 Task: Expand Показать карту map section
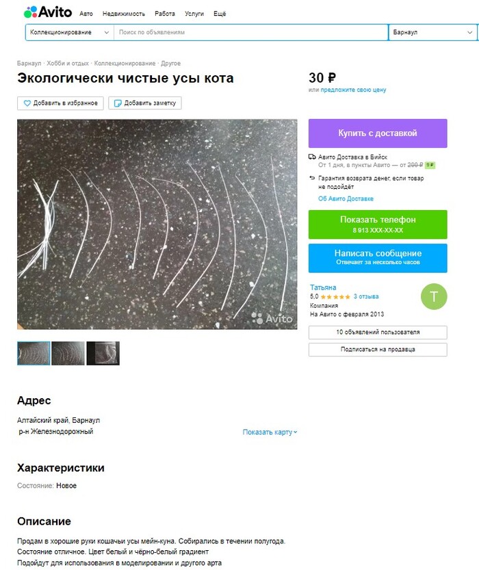click(x=270, y=432)
